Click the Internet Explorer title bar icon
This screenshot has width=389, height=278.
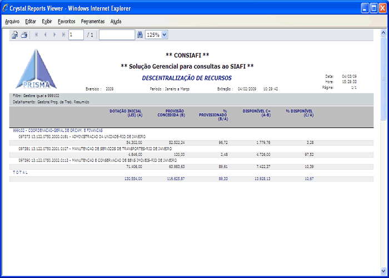coord(6,8)
